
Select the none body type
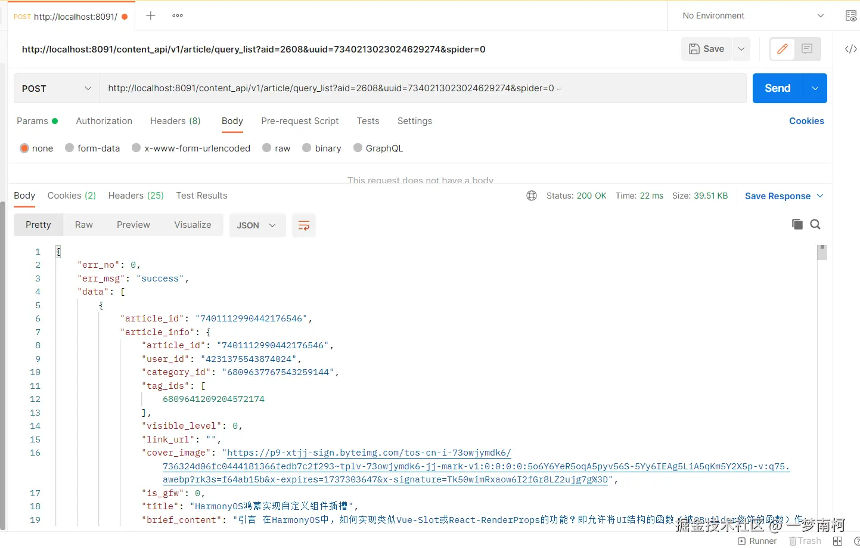pyautogui.click(x=24, y=148)
